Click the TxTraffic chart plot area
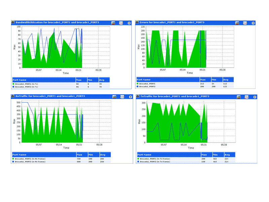This screenshot has height=202, width=269. (191, 122)
